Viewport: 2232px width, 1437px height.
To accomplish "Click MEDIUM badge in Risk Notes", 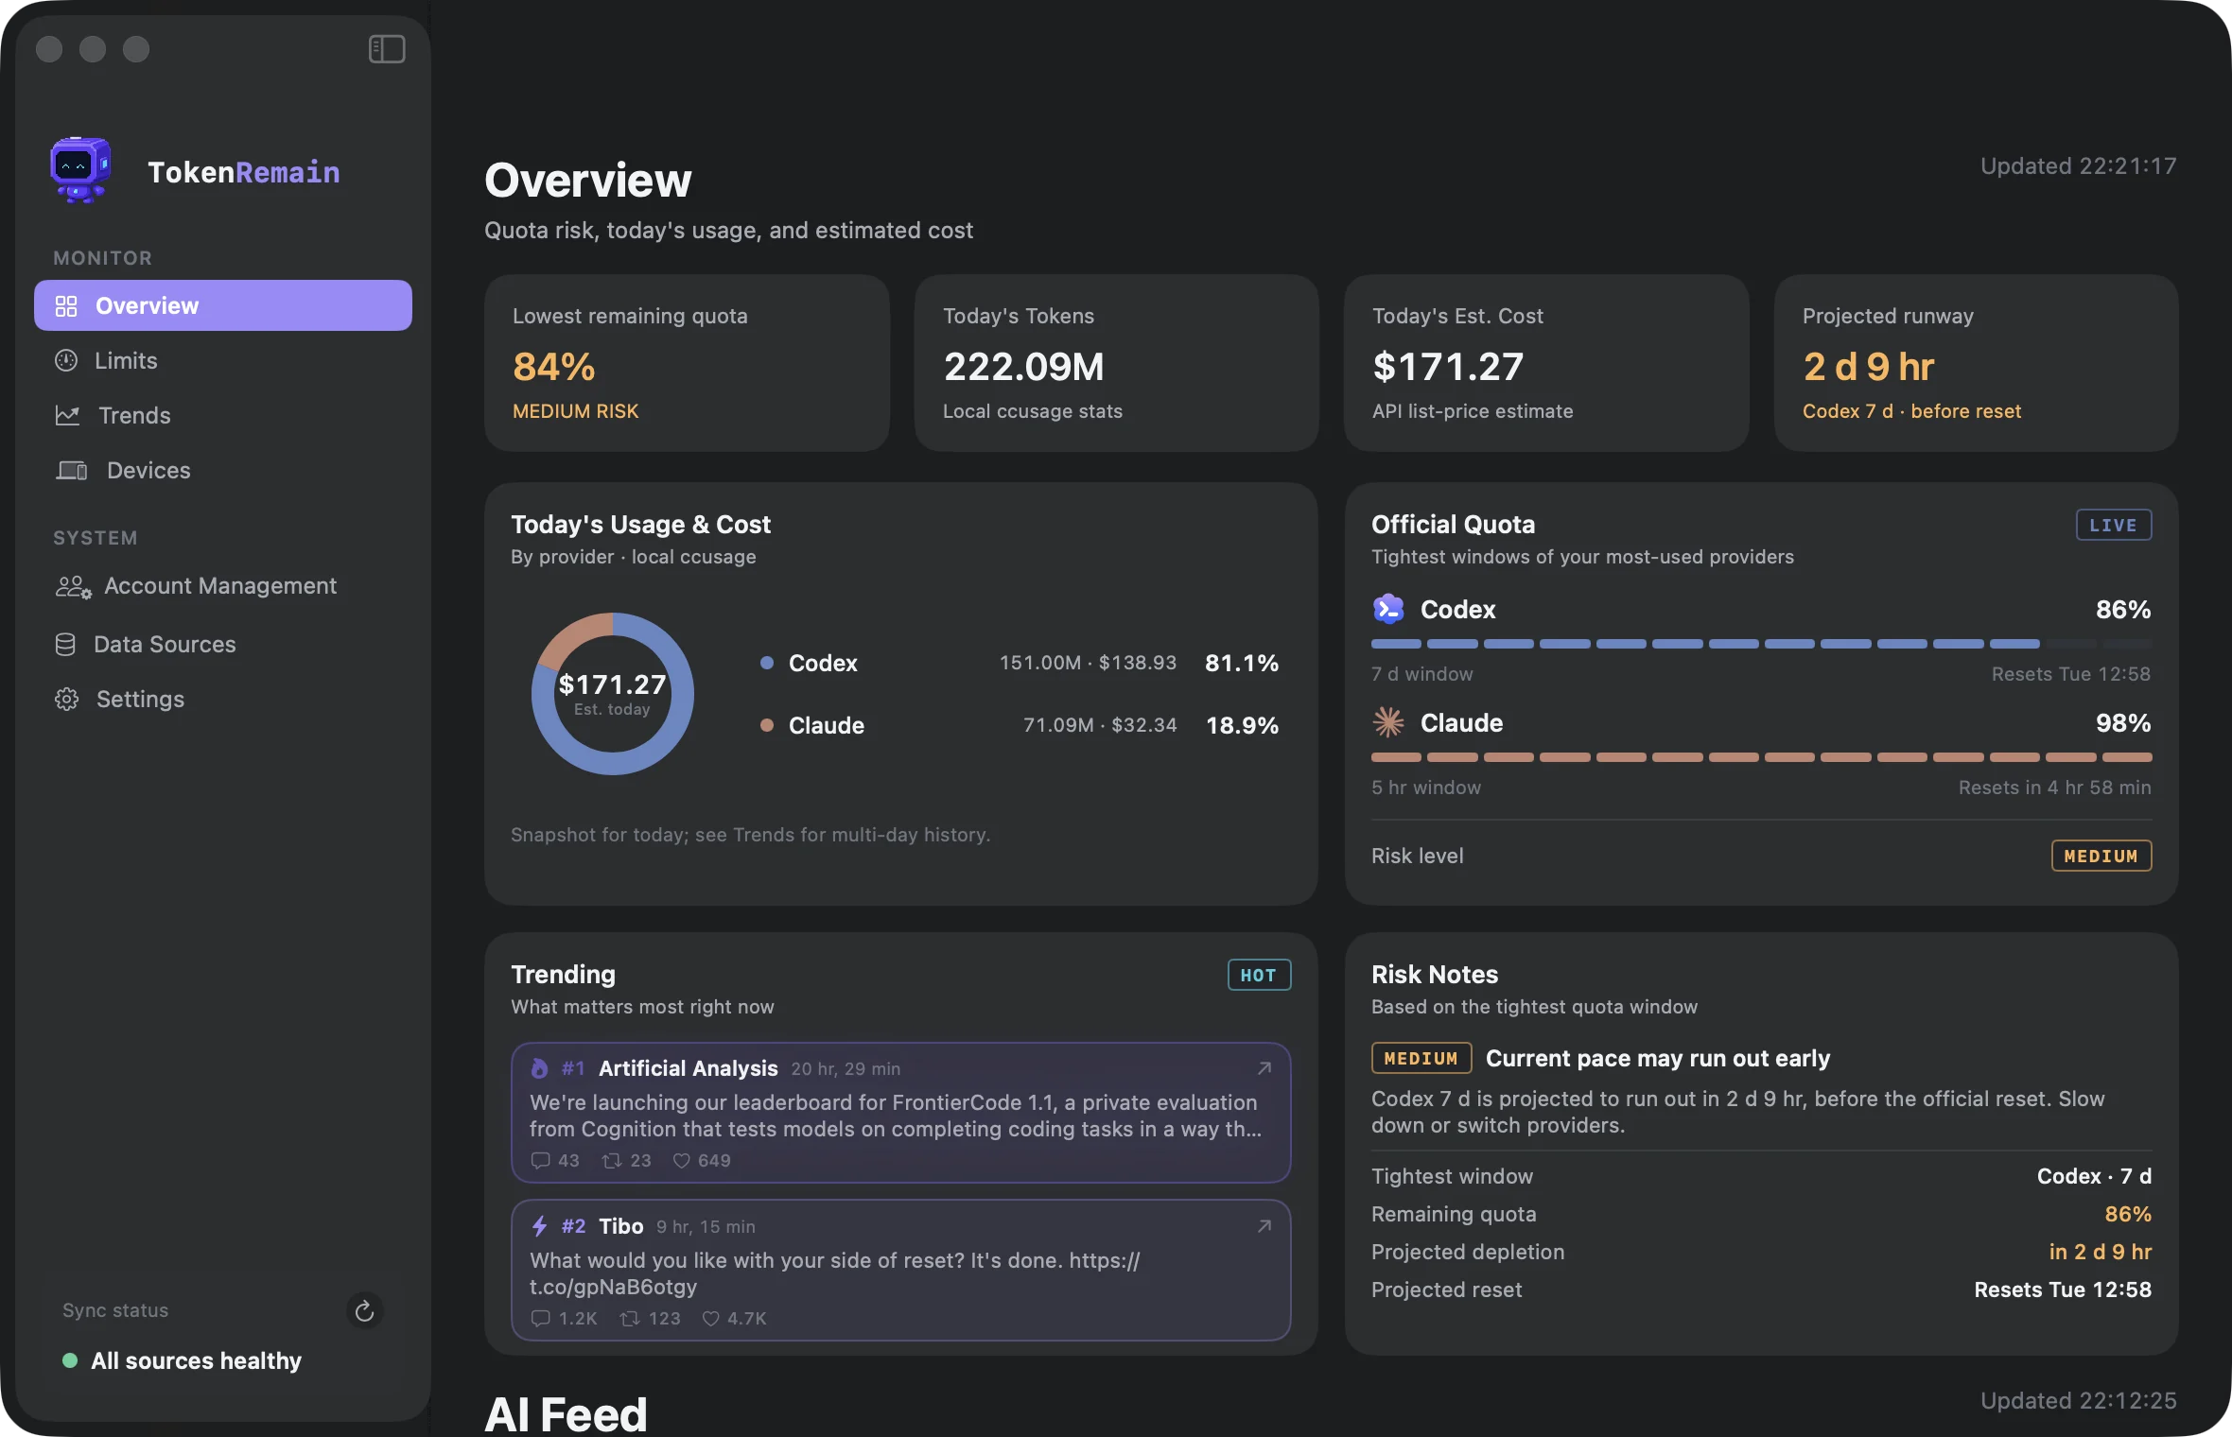I will [1421, 1058].
